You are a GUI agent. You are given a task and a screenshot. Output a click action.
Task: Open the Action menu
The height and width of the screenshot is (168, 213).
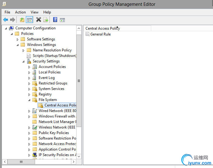pyautogui.click(x=20, y=12)
